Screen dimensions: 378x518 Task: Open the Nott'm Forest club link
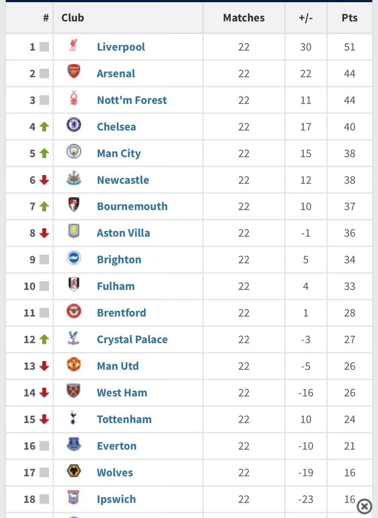coord(132,100)
